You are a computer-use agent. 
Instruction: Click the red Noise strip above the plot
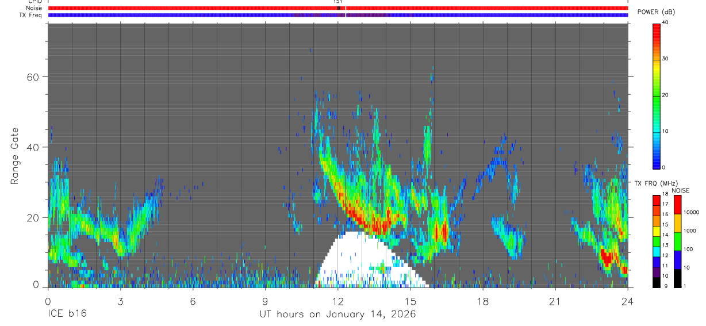pyautogui.click(x=337, y=8)
